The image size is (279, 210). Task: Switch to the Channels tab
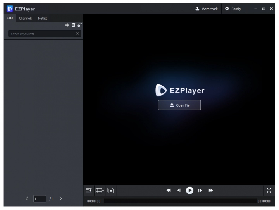coord(26,18)
